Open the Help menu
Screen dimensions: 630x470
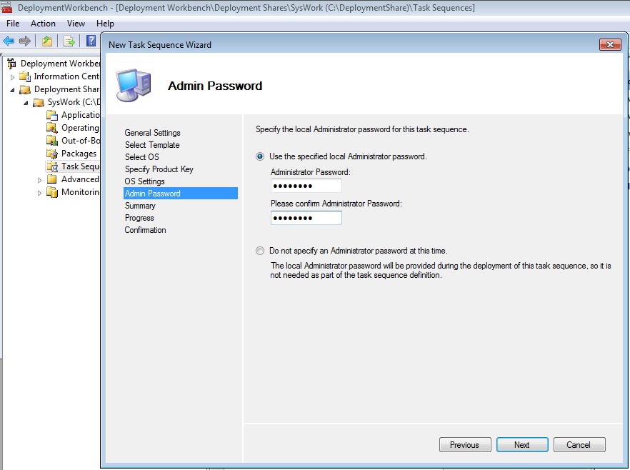point(105,24)
